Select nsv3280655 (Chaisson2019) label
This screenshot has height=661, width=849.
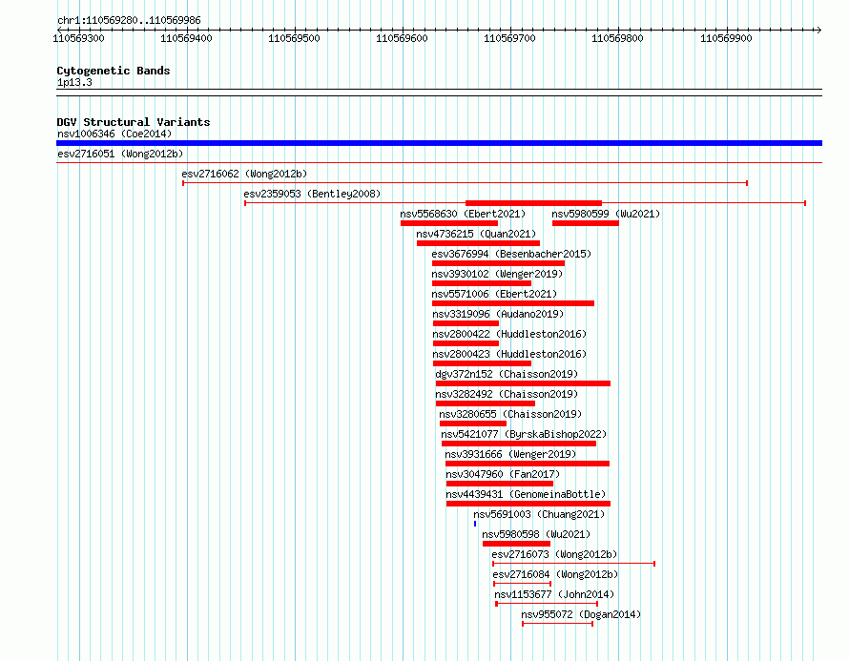(x=510, y=414)
